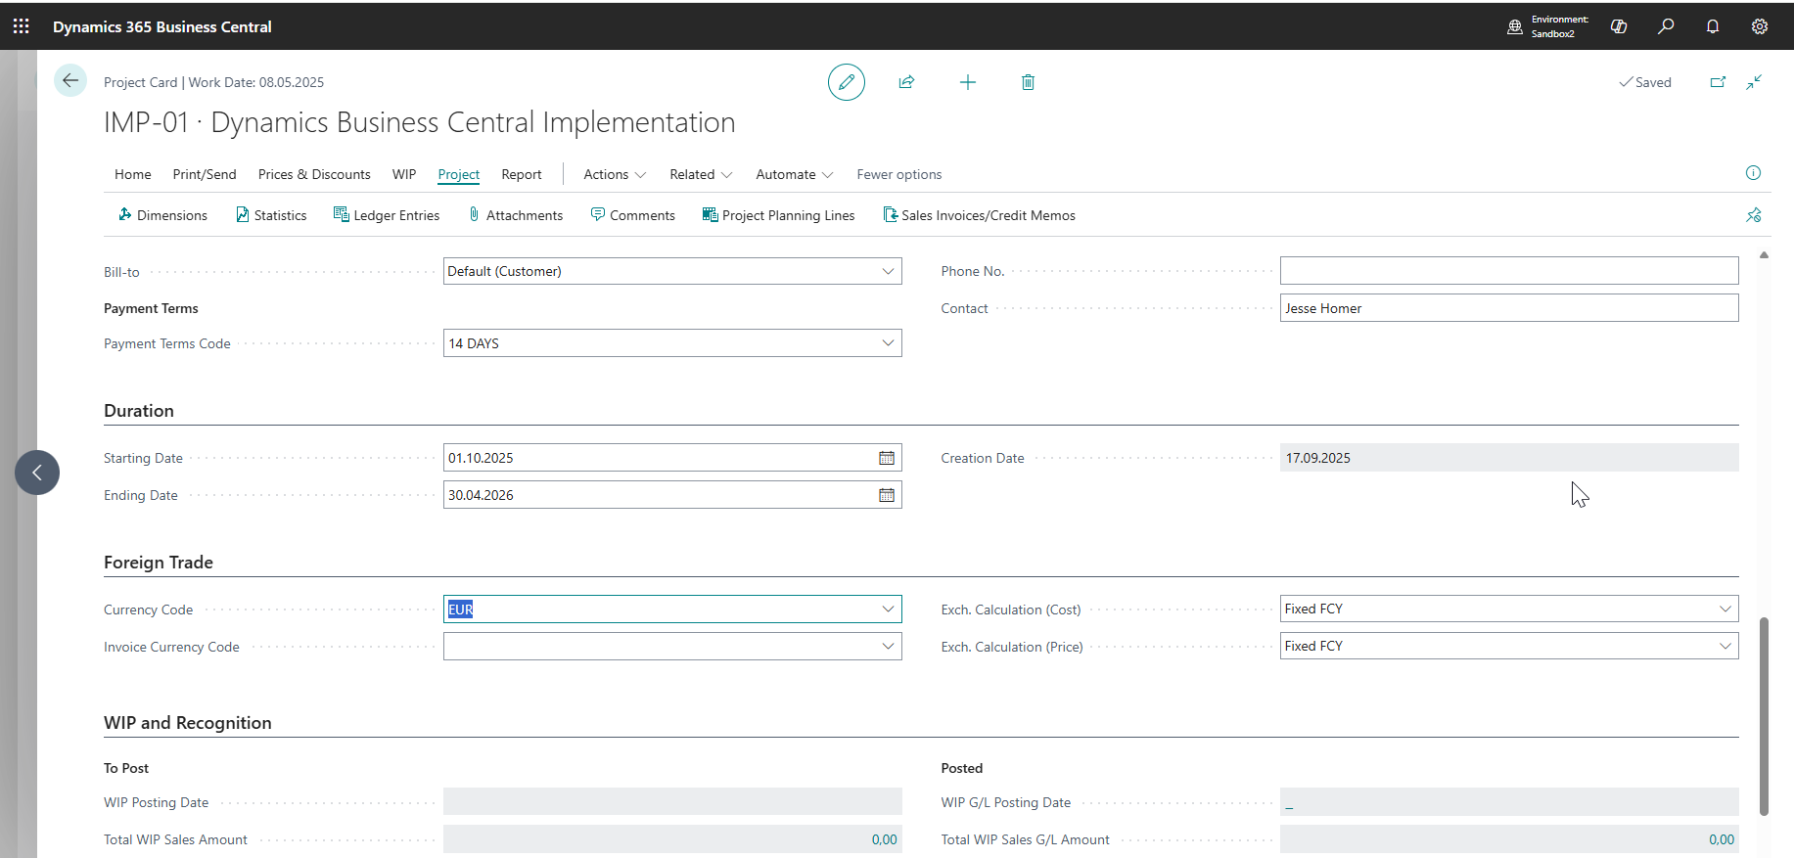This screenshot has height=858, width=1794.
Task: Click Fewer options
Action: (899, 174)
